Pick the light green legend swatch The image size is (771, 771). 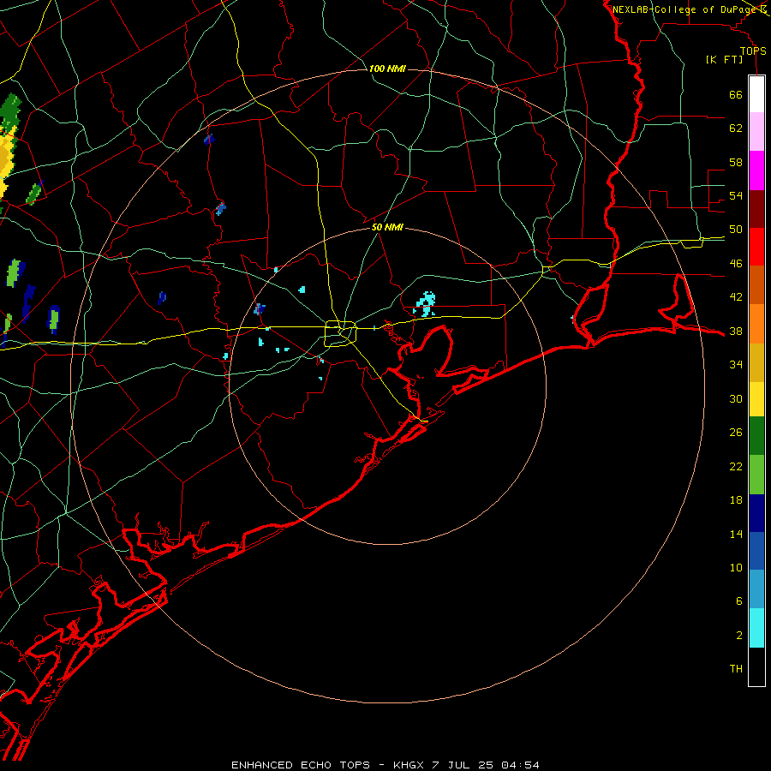pyautogui.click(x=756, y=475)
